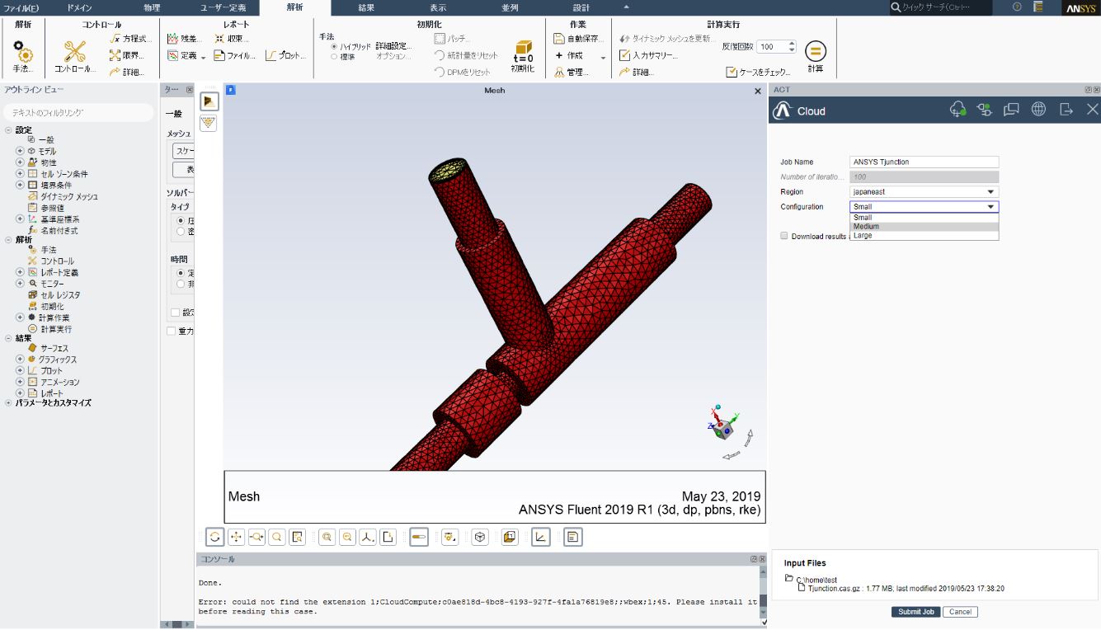Image resolution: width=1101 pixels, height=630 pixels.
Task: Toggle the Download results checkbox
Action: [x=784, y=236]
